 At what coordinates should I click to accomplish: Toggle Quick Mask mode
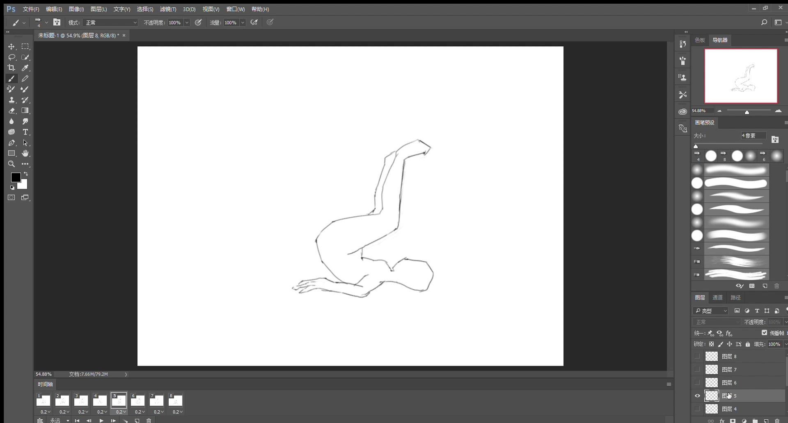click(11, 198)
